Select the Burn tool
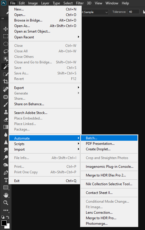This screenshot has width=145, height=230. click(6, 165)
